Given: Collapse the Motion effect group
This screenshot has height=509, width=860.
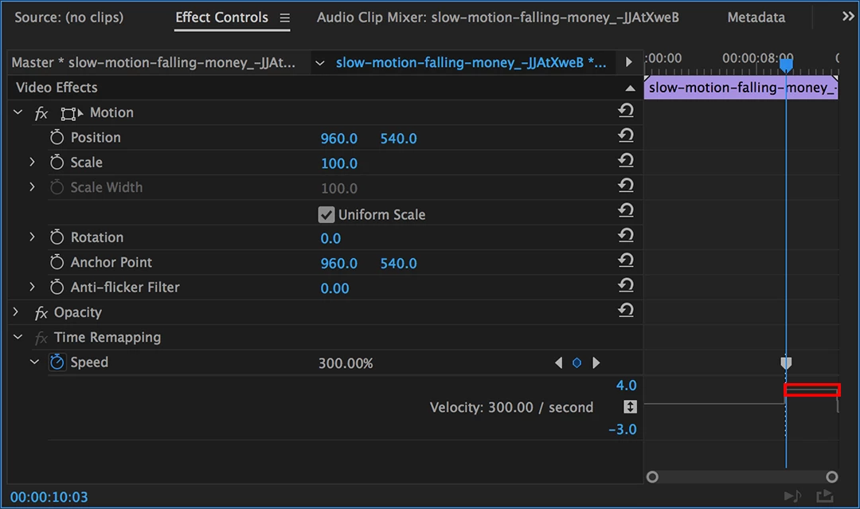Looking at the screenshot, I should click(x=18, y=112).
